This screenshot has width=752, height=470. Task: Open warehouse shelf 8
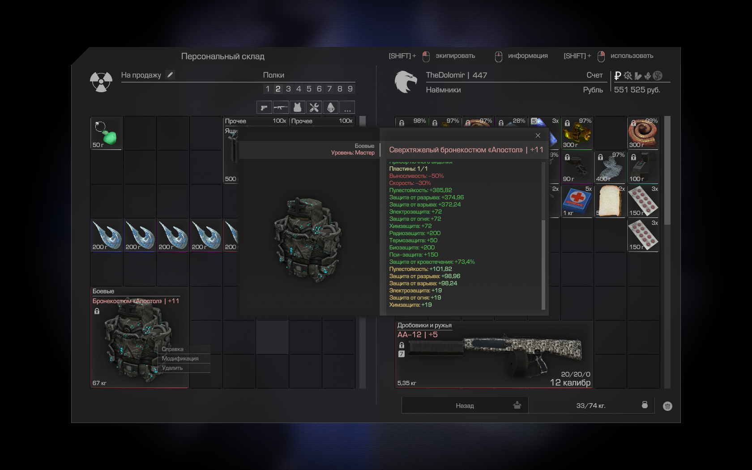point(340,89)
